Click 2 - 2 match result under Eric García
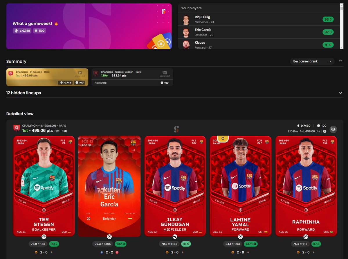 (109, 252)
